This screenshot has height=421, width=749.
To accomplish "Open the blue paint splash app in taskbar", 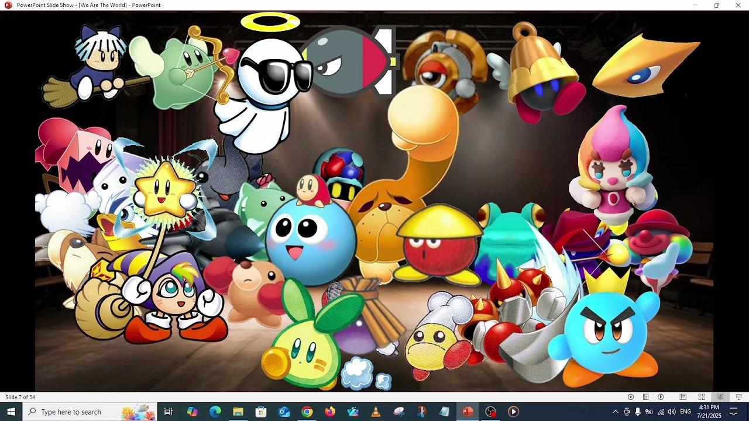I will 353,412.
